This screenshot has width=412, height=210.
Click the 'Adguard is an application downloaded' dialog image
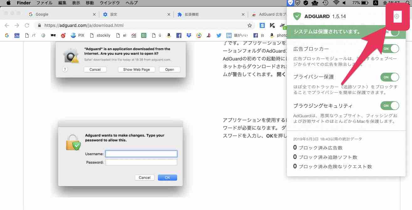121,60
